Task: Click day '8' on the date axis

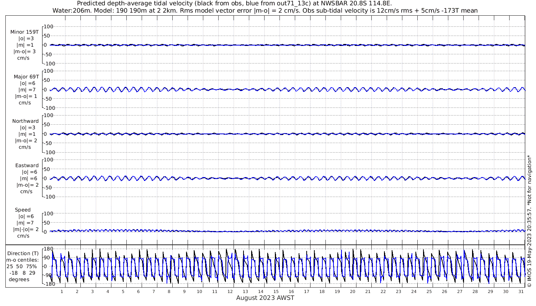Action: tap(169, 291)
